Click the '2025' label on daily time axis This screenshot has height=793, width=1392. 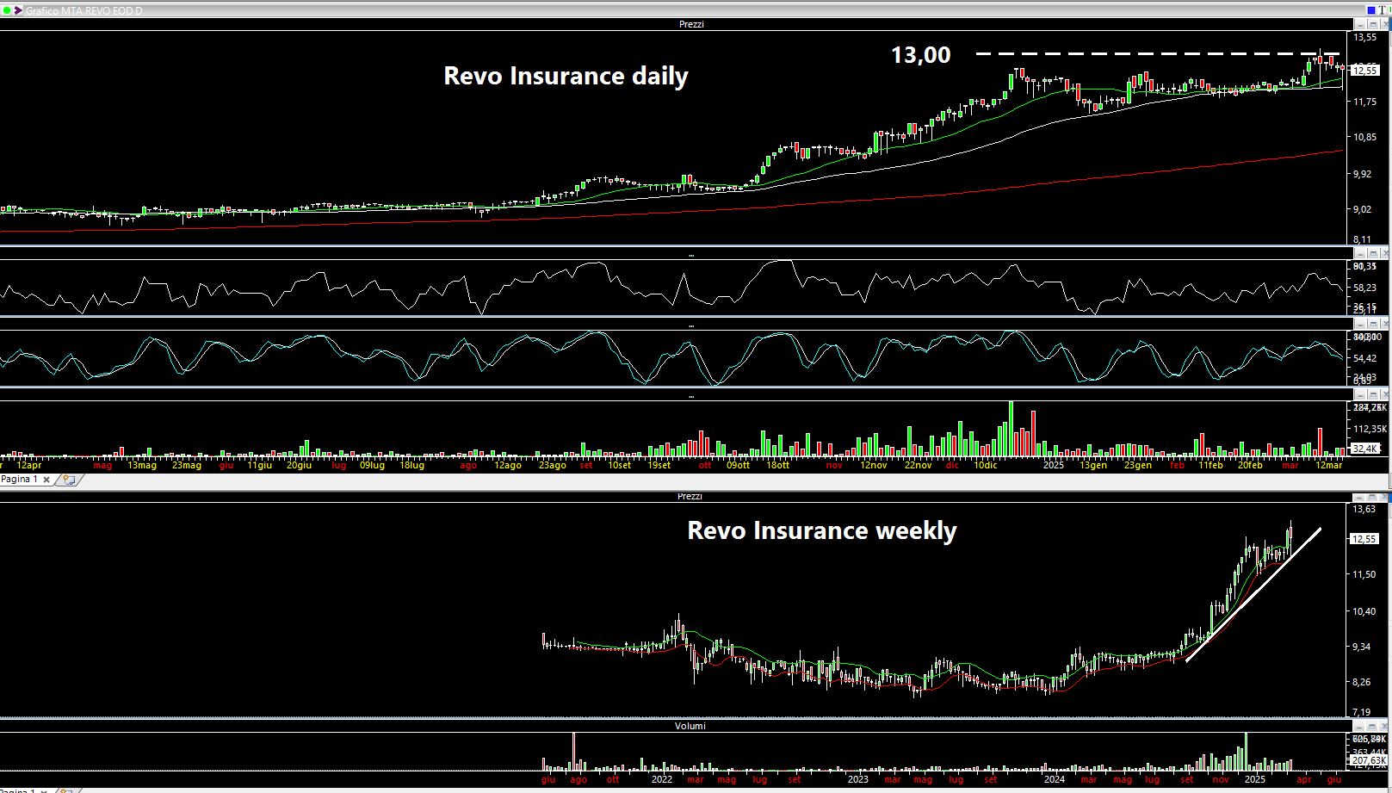[x=1054, y=466]
